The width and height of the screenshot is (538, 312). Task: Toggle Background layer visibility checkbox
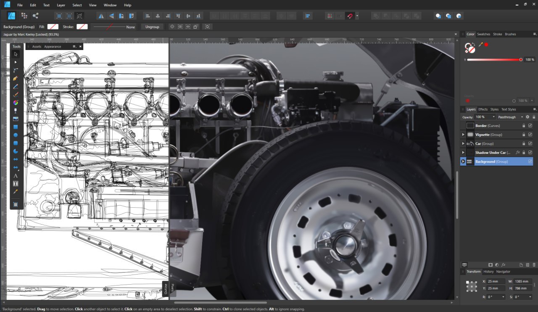tap(530, 161)
